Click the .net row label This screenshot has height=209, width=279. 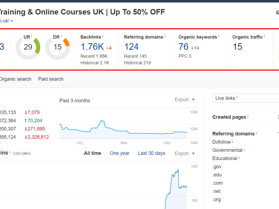click(217, 191)
